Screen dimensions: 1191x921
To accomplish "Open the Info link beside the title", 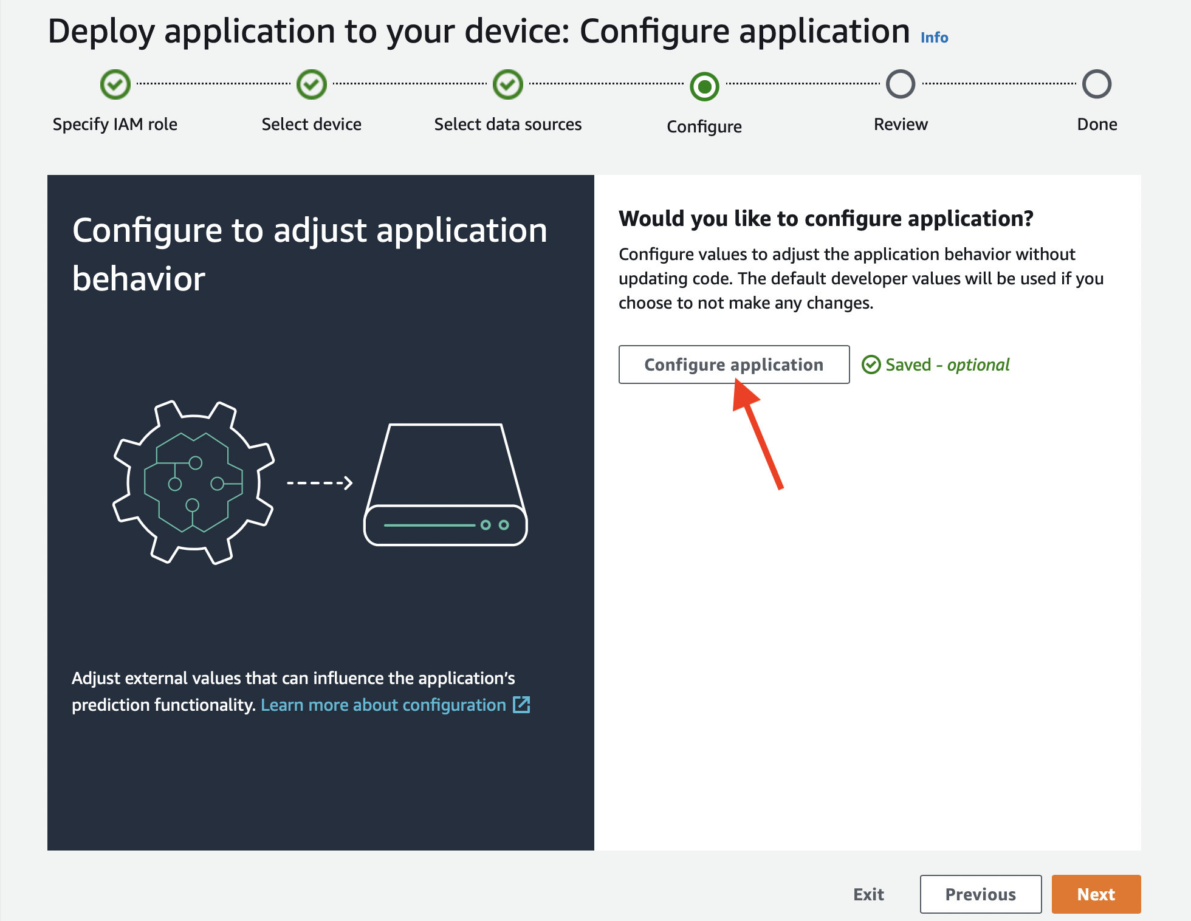I will click(934, 38).
